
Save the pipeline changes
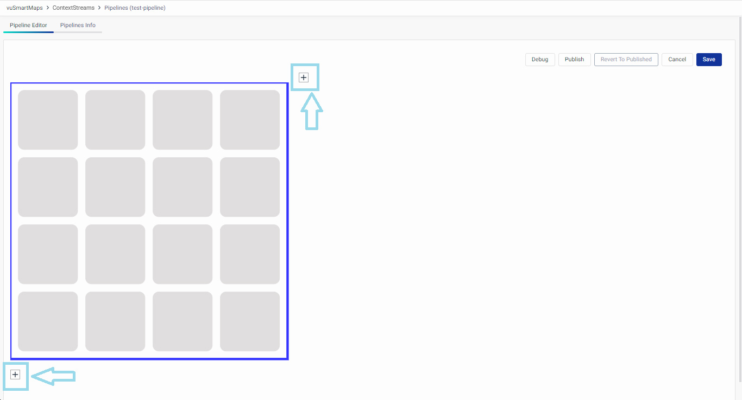[x=708, y=60]
